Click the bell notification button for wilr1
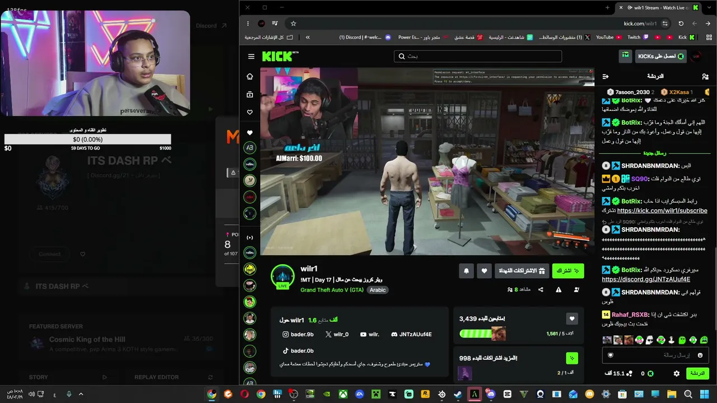Screen dimensions: 717x403 (x=466, y=271)
